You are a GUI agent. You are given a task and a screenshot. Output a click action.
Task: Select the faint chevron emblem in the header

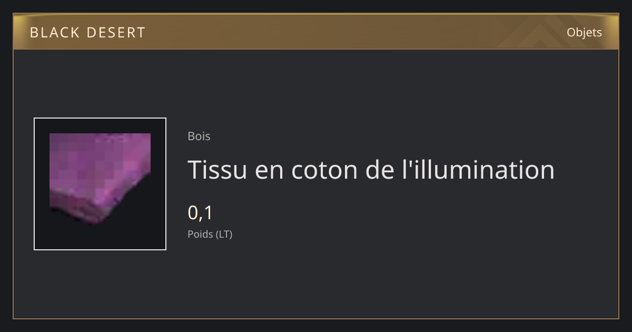tap(532, 32)
